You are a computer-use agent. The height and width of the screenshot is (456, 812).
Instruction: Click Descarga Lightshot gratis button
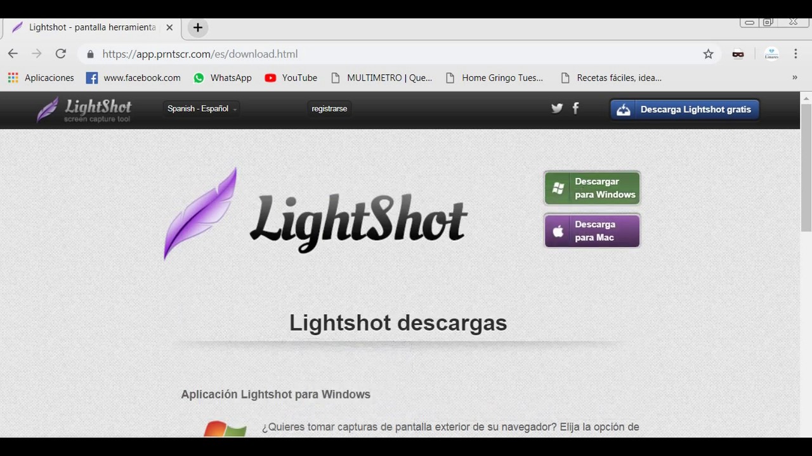[x=684, y=110]
